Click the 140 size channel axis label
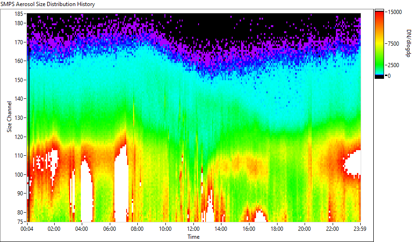 [x=19, y=99]
